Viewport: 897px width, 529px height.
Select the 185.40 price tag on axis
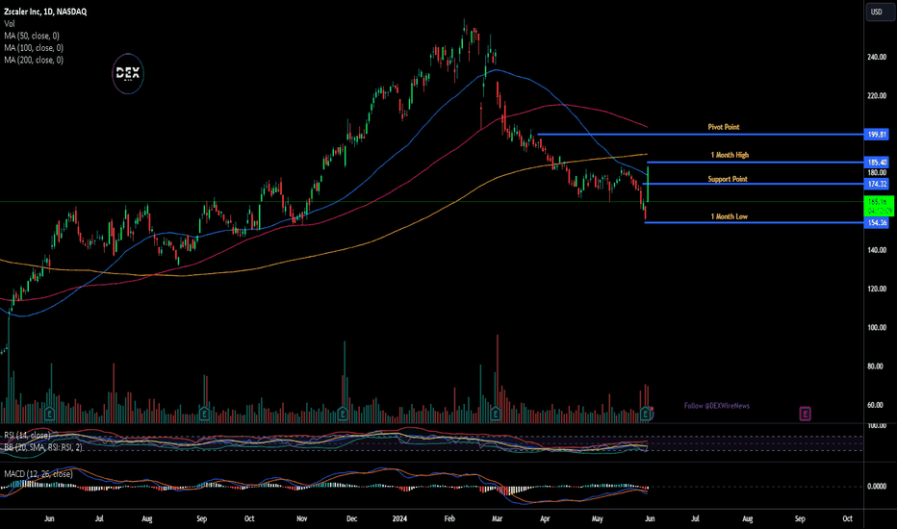tap(877, 163)
